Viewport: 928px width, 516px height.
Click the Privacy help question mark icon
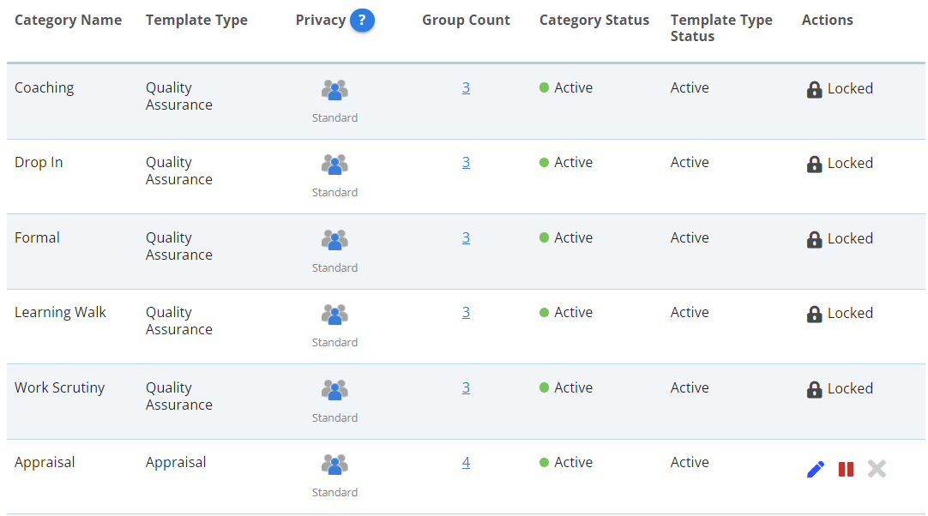[x=362, y=20]
